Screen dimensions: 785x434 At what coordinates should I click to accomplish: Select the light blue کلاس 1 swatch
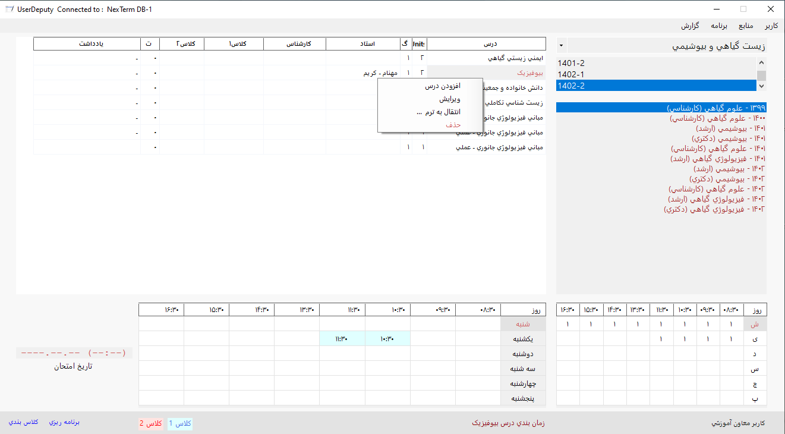pyautogui.click(x=180, y=423)
